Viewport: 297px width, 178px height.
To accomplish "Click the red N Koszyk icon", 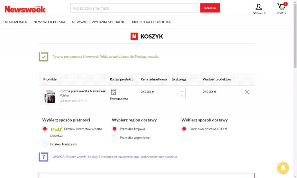I will click(134, 36).
